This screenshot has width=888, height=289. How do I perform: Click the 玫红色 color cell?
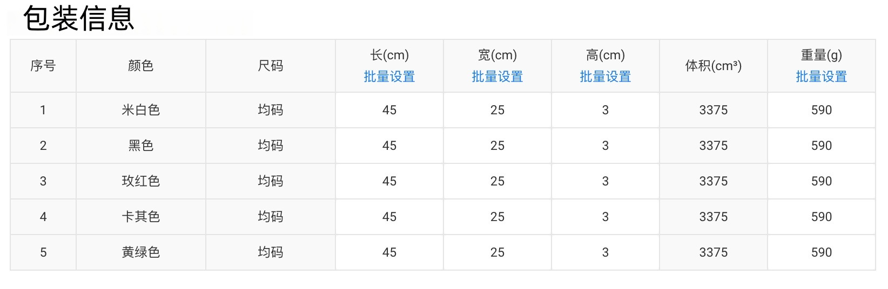pyautogui.click(x=141, y=181)
